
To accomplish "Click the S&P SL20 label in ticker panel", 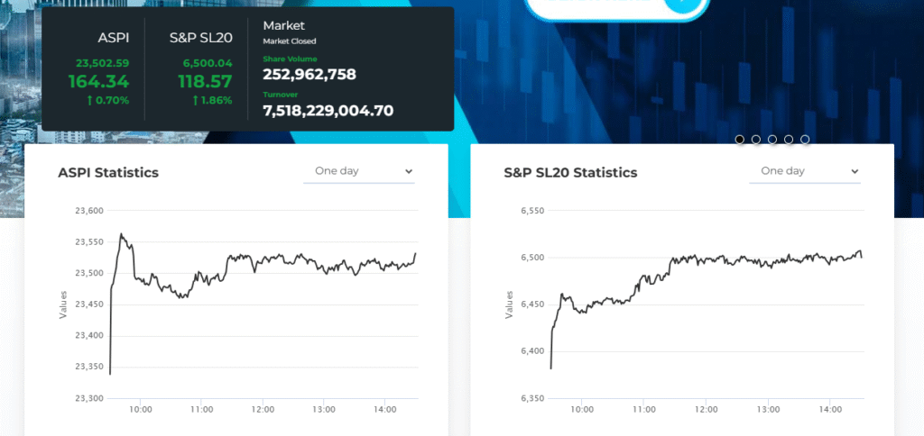I will point(201,38).
